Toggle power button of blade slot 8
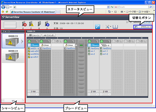156x112 pixels. pos(114,41)
